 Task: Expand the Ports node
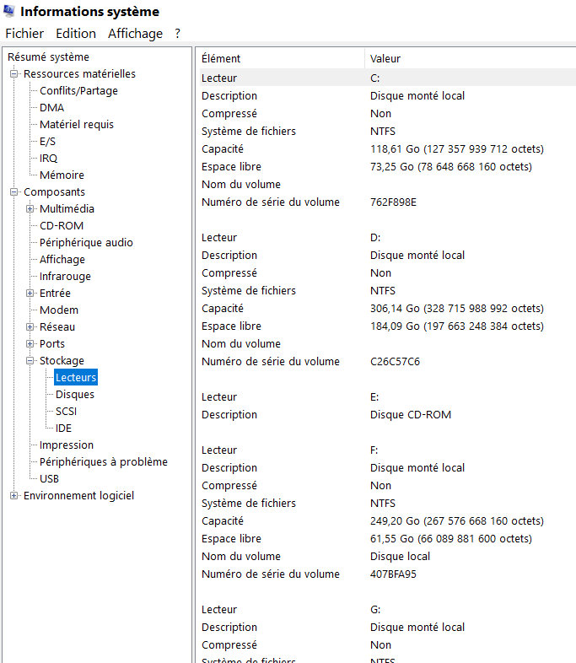click(30, 344)
